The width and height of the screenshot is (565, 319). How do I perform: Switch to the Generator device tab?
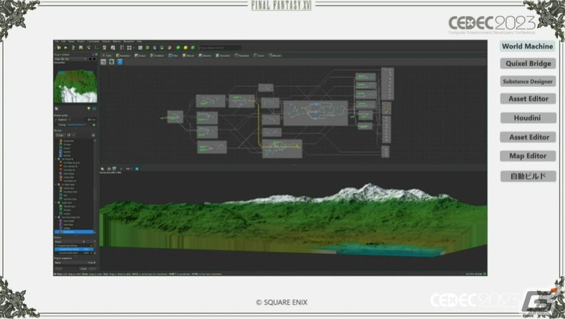[123, 55]
